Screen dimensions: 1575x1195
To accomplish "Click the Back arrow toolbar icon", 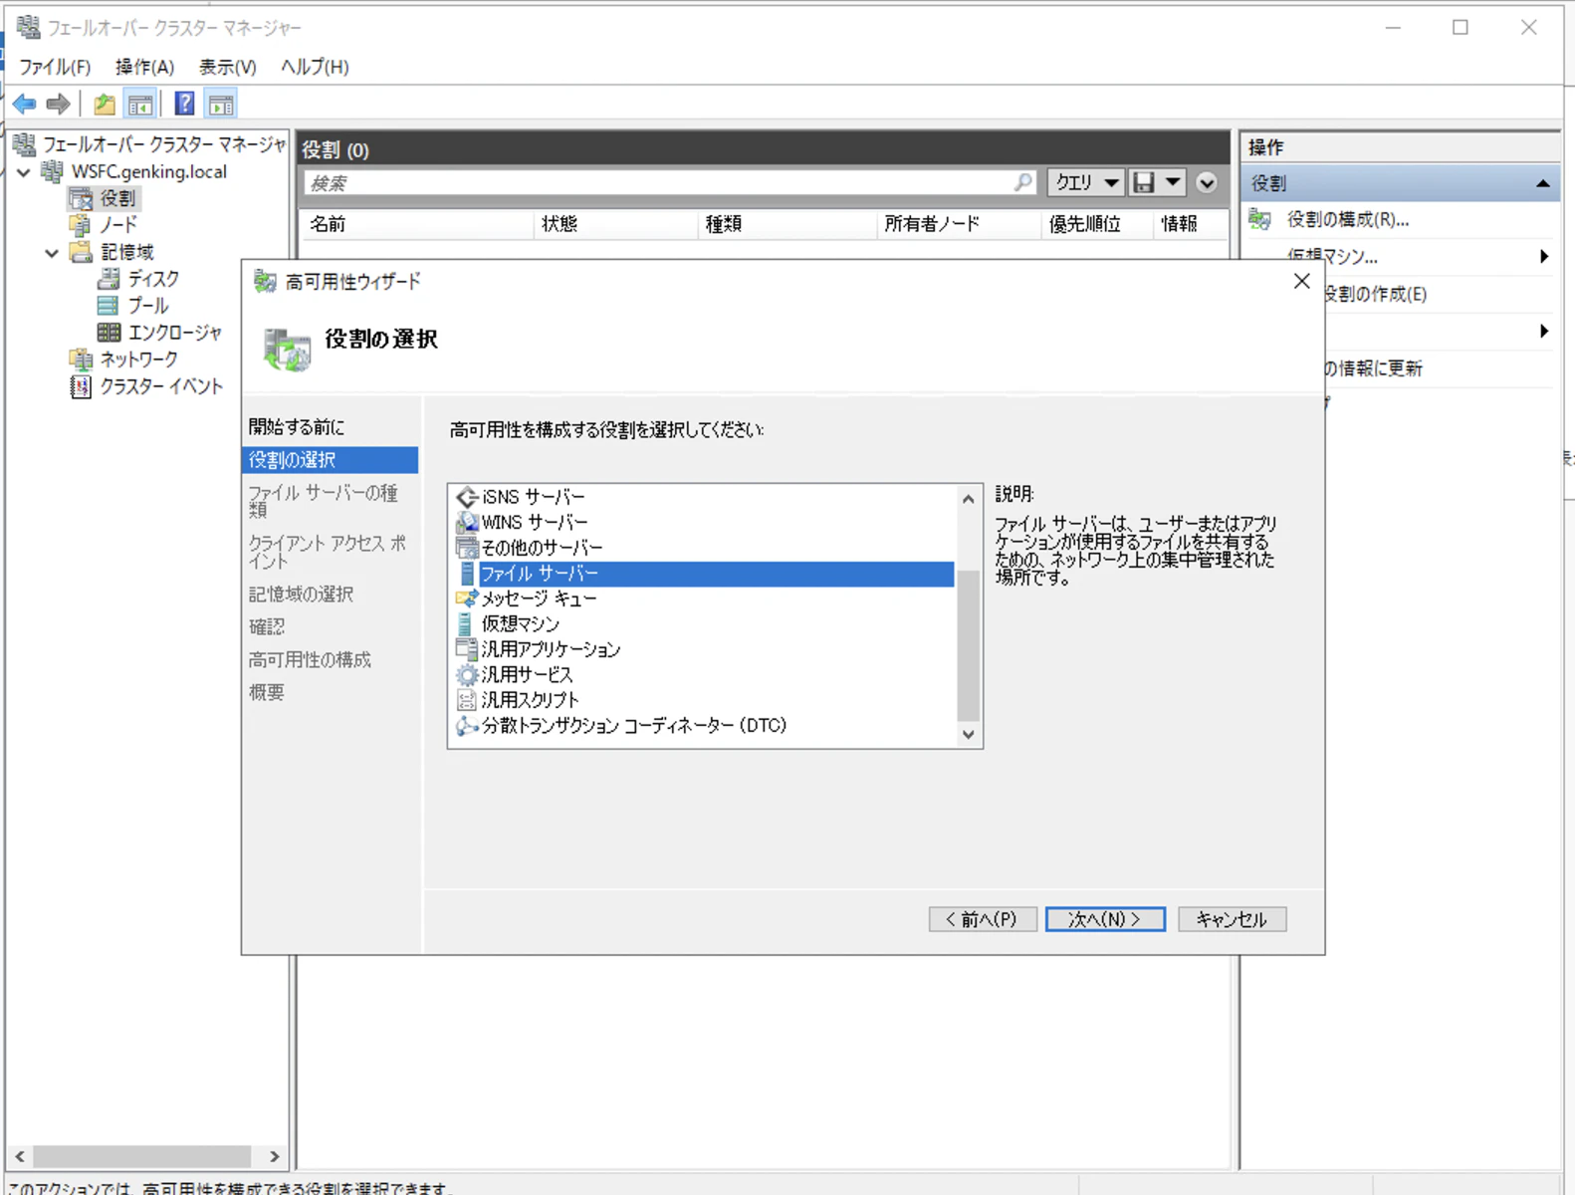I will coord(25,104).
